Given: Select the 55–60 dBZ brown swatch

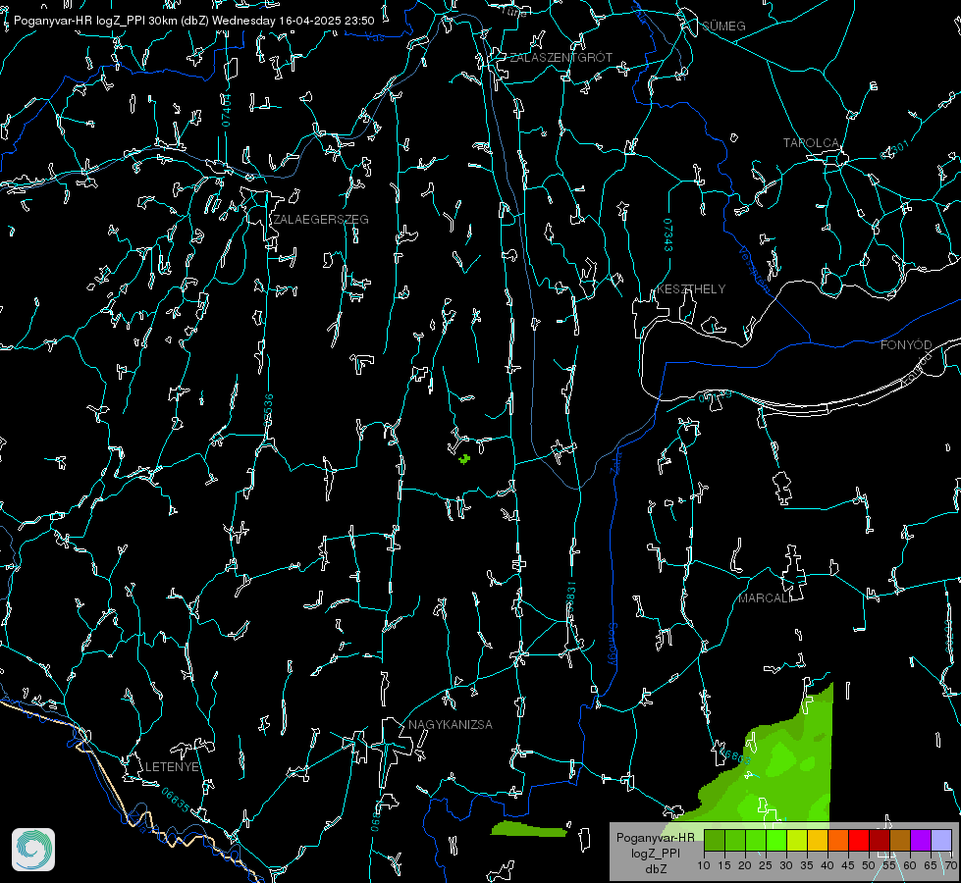Looking at the screenshot, I should point(900,840).
